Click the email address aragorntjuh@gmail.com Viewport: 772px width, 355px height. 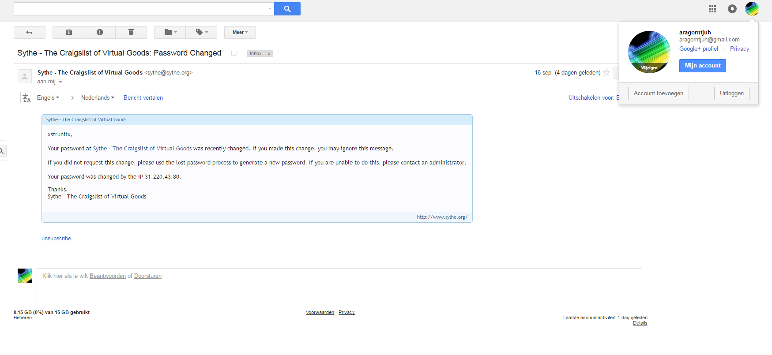coord(709,40)
